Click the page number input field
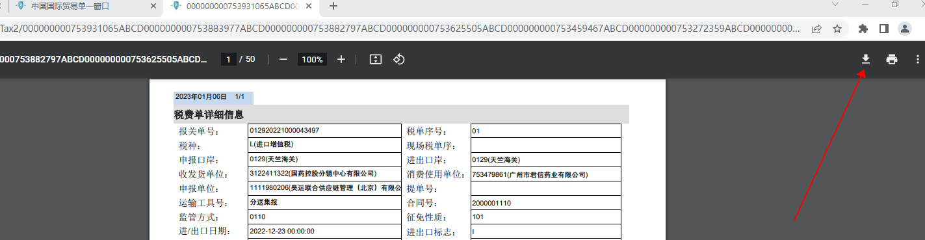 coord(228,59)
